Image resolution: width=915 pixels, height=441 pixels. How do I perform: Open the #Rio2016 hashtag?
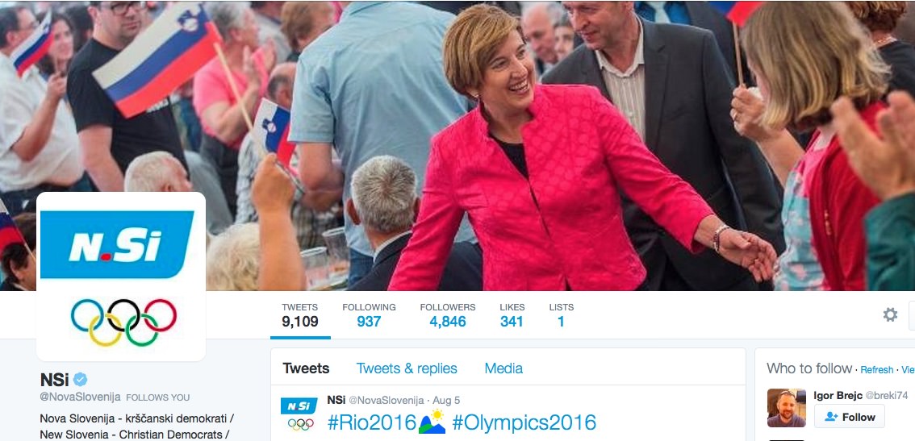372,422
